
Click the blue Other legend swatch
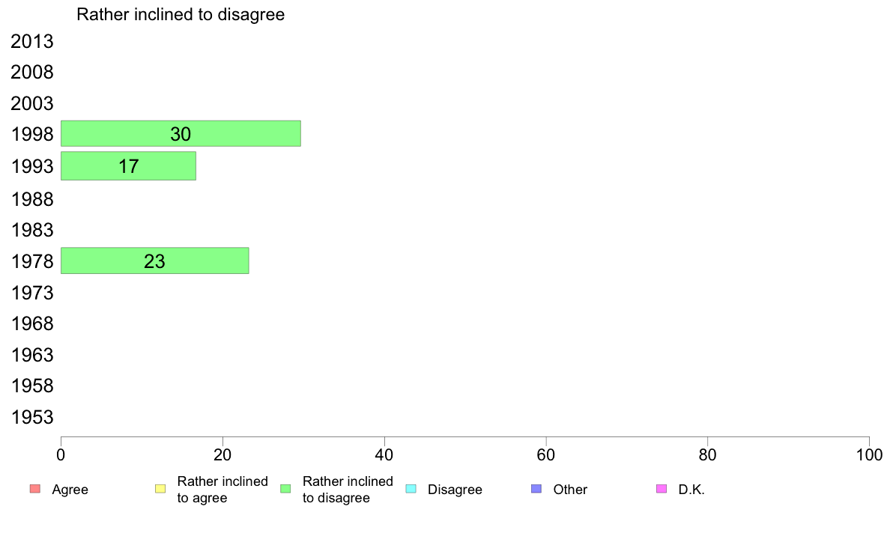536,489
